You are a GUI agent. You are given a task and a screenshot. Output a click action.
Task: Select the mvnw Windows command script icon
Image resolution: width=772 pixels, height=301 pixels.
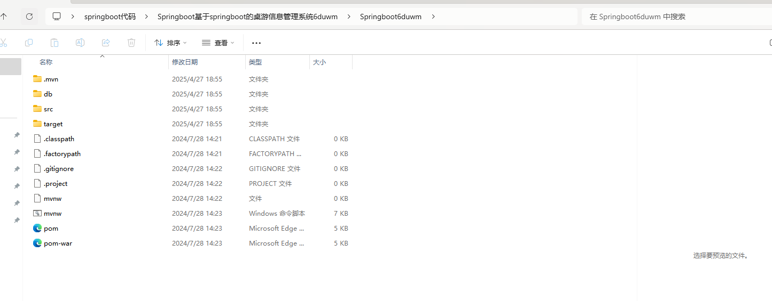(x=37, y=213)
